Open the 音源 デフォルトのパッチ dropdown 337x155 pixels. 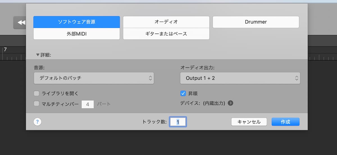click(94, 78)
